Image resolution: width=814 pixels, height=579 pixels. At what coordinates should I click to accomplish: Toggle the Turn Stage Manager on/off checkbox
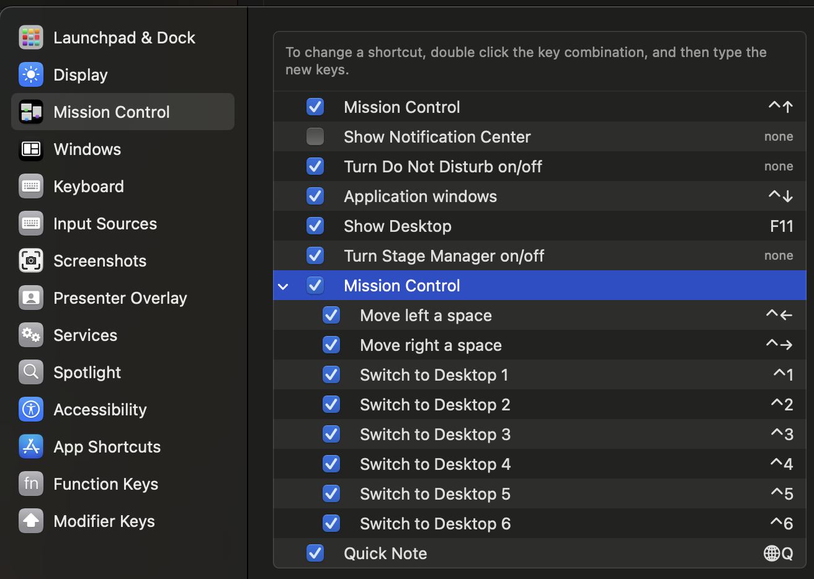click(315, 255)
